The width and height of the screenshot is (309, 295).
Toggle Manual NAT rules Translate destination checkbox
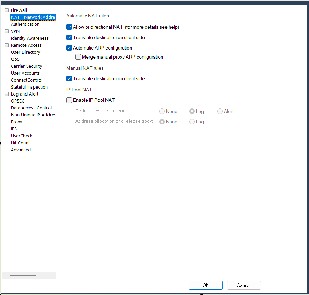(x=69, y=78)
